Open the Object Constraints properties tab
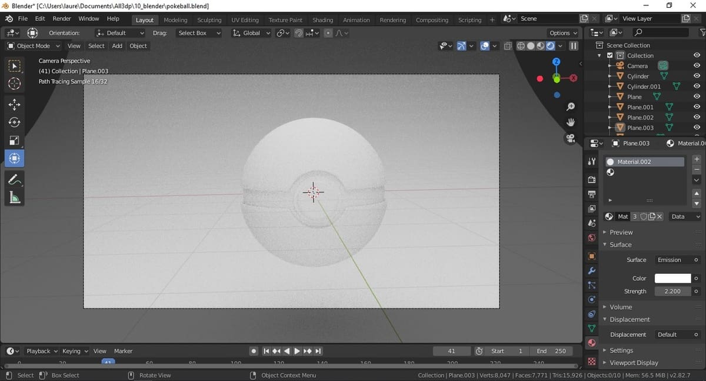706x381 pixels. 592,314
